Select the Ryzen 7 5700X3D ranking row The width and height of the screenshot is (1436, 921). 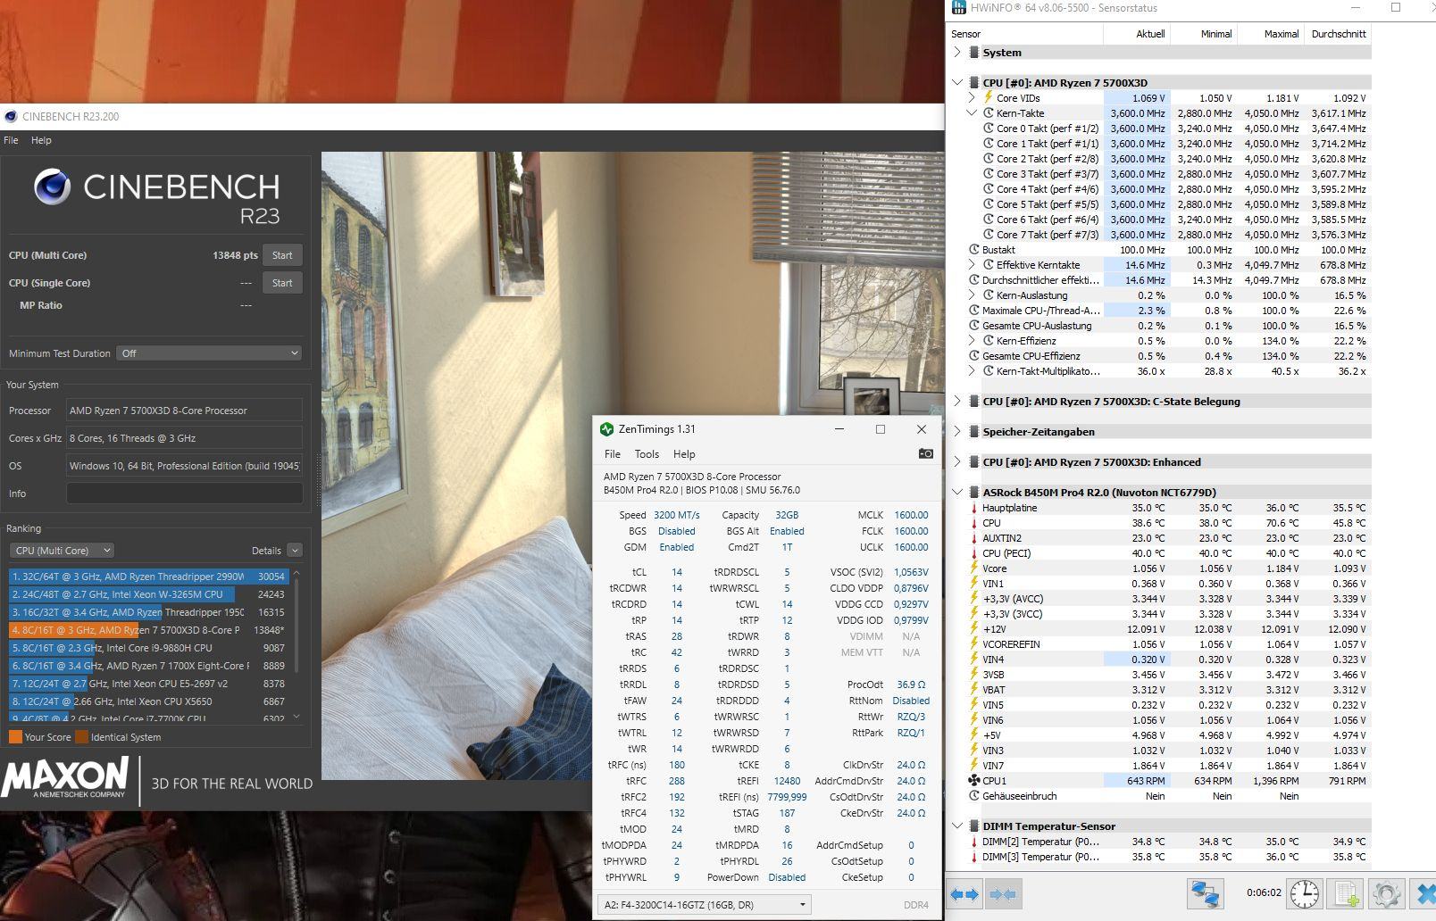(x=148, y=630)
